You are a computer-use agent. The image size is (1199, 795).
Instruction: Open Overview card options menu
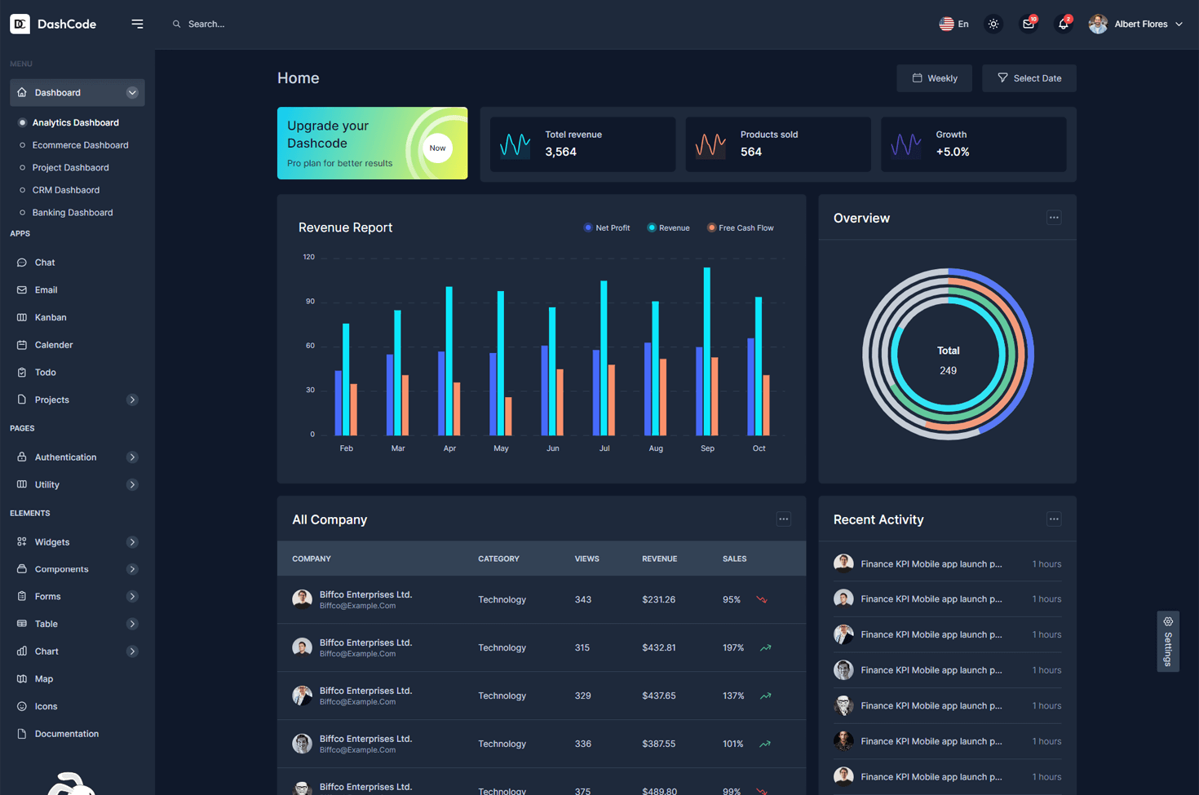pos(1054,218)
